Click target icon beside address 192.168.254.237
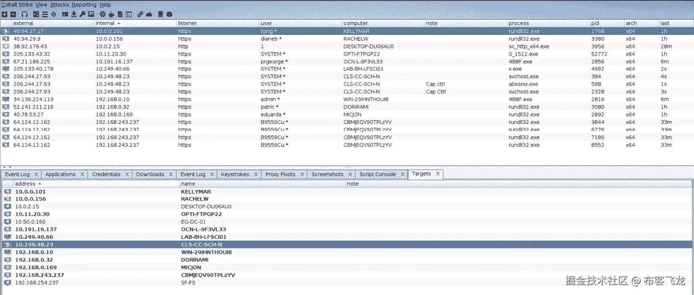This screenshot has height=295, width=694. click(8, 283)
